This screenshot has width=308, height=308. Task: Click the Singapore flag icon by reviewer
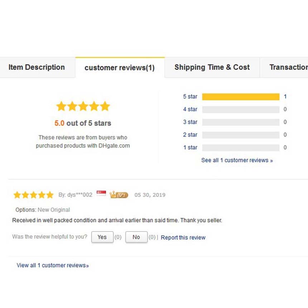point(101,193)
